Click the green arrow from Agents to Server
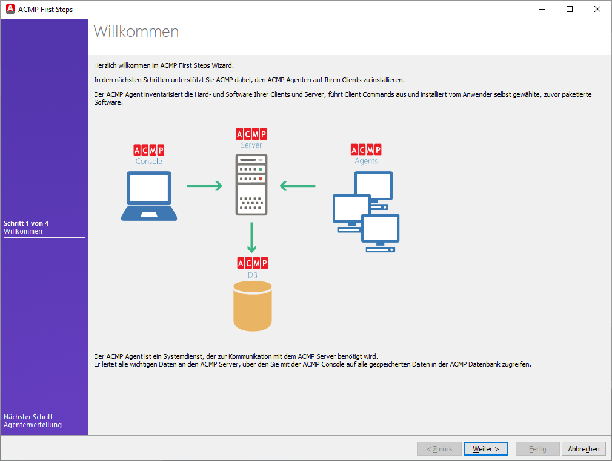This screenshot has width=612, height=461. point(298,186)
